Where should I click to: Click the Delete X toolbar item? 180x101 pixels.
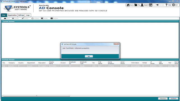(x=44, y=19)
